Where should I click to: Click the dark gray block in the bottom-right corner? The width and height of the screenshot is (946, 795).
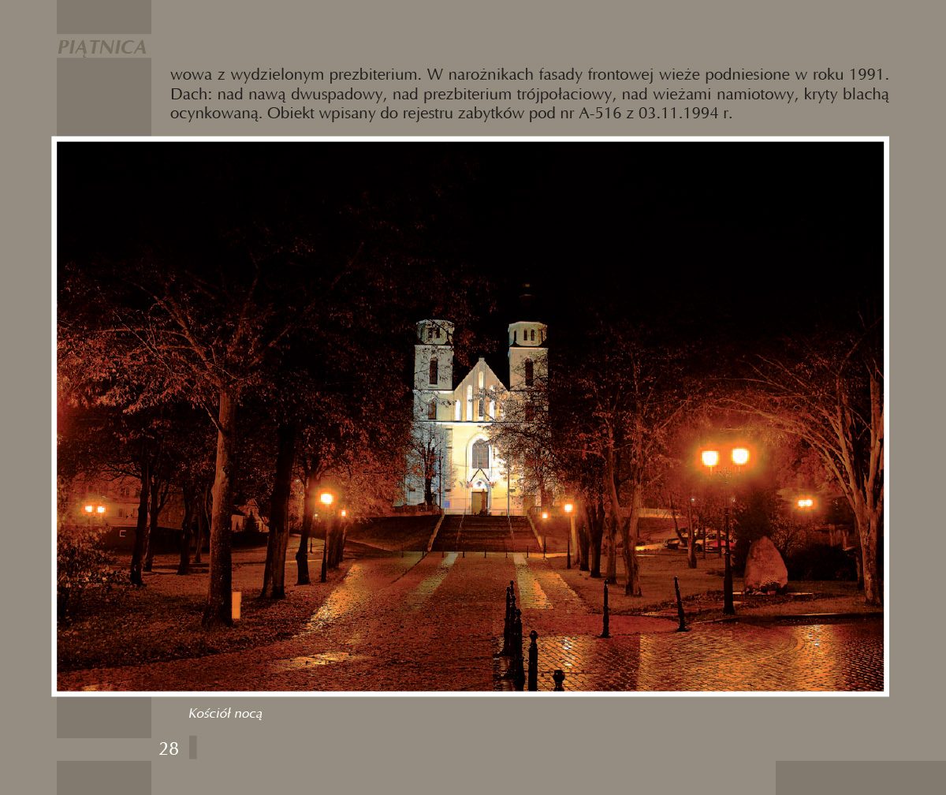[860, 777]
